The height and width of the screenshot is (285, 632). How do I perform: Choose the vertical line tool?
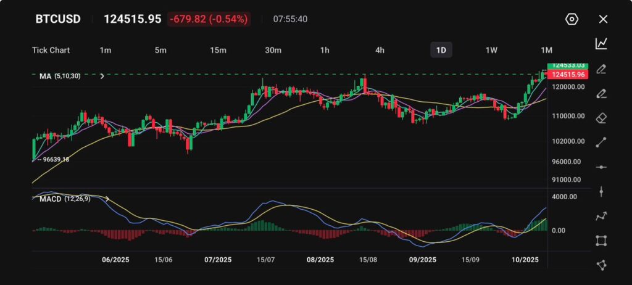coord(601,192)
